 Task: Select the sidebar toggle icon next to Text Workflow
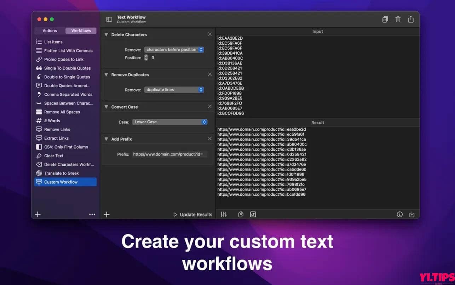tap(108, 19)
